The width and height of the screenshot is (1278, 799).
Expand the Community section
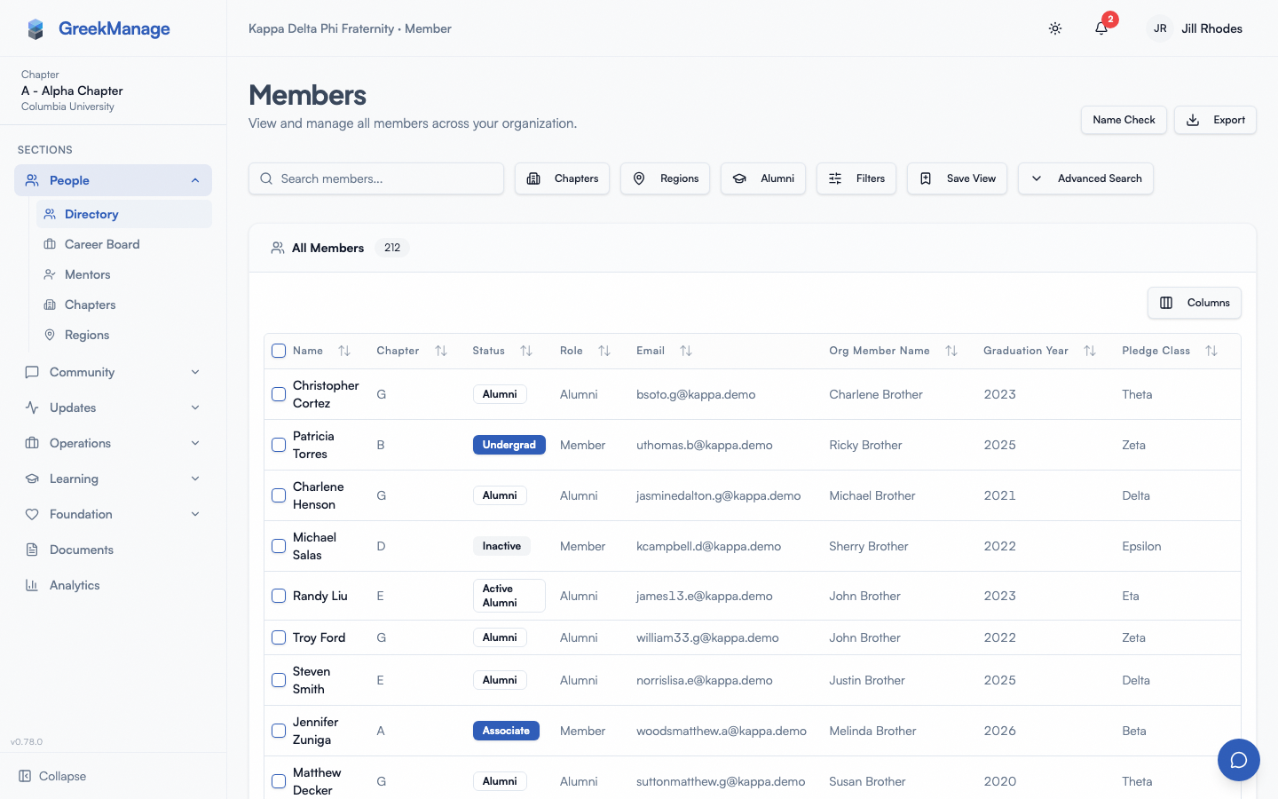pos(114,372)
